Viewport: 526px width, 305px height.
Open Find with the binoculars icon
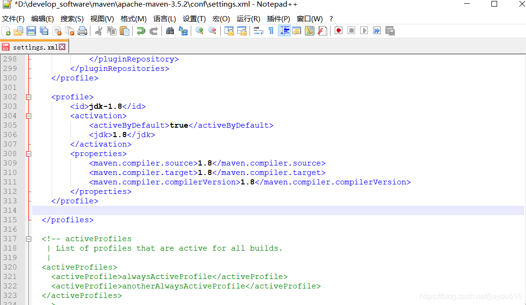[170, 31]
